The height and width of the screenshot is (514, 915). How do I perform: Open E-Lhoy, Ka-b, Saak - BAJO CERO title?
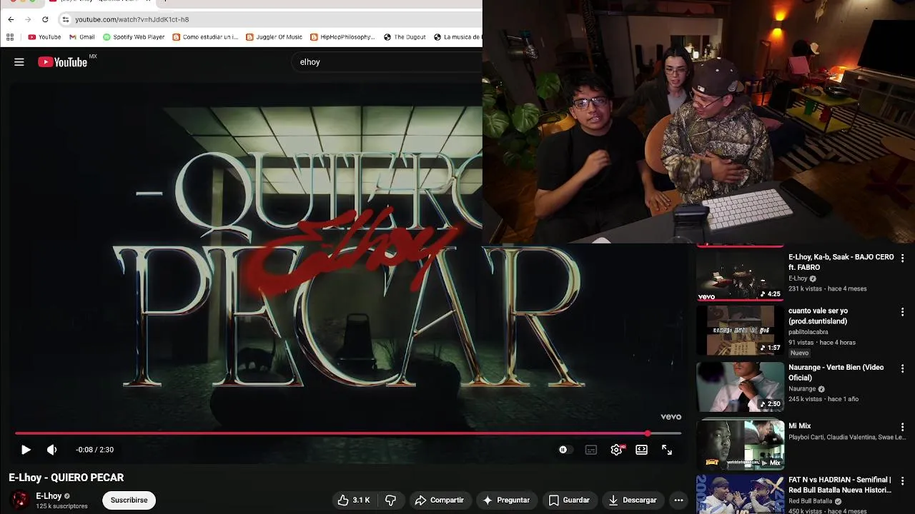841,262
